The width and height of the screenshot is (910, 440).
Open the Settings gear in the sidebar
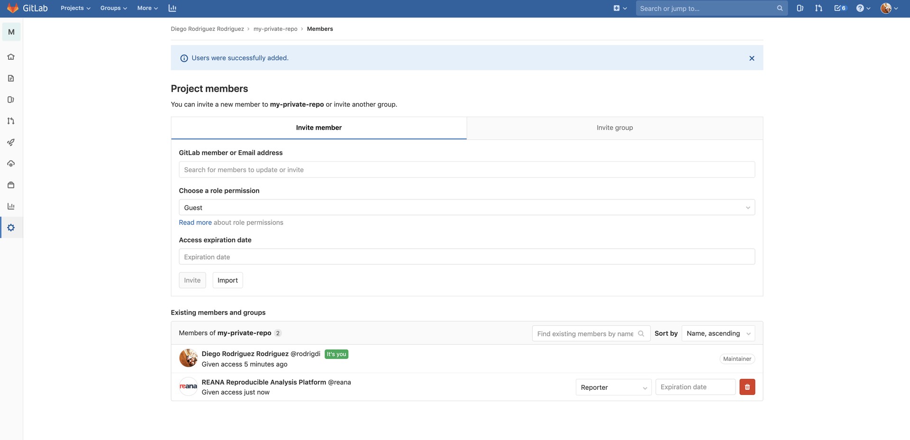click(11, 227)
